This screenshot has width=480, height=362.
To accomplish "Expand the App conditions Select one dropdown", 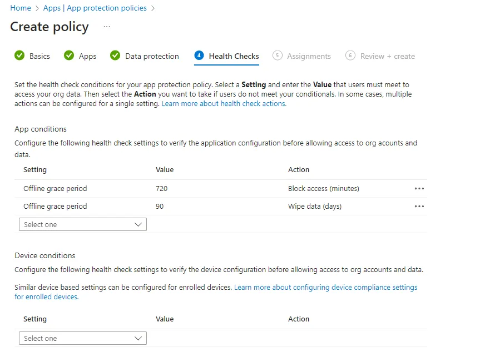I will click(x=83, y=225).
